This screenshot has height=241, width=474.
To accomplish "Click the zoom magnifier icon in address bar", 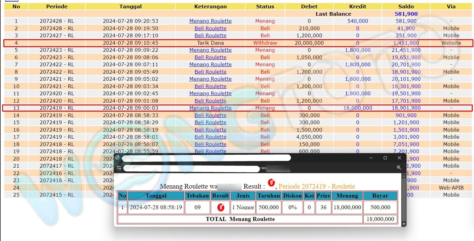I will (x=399, y=168).
